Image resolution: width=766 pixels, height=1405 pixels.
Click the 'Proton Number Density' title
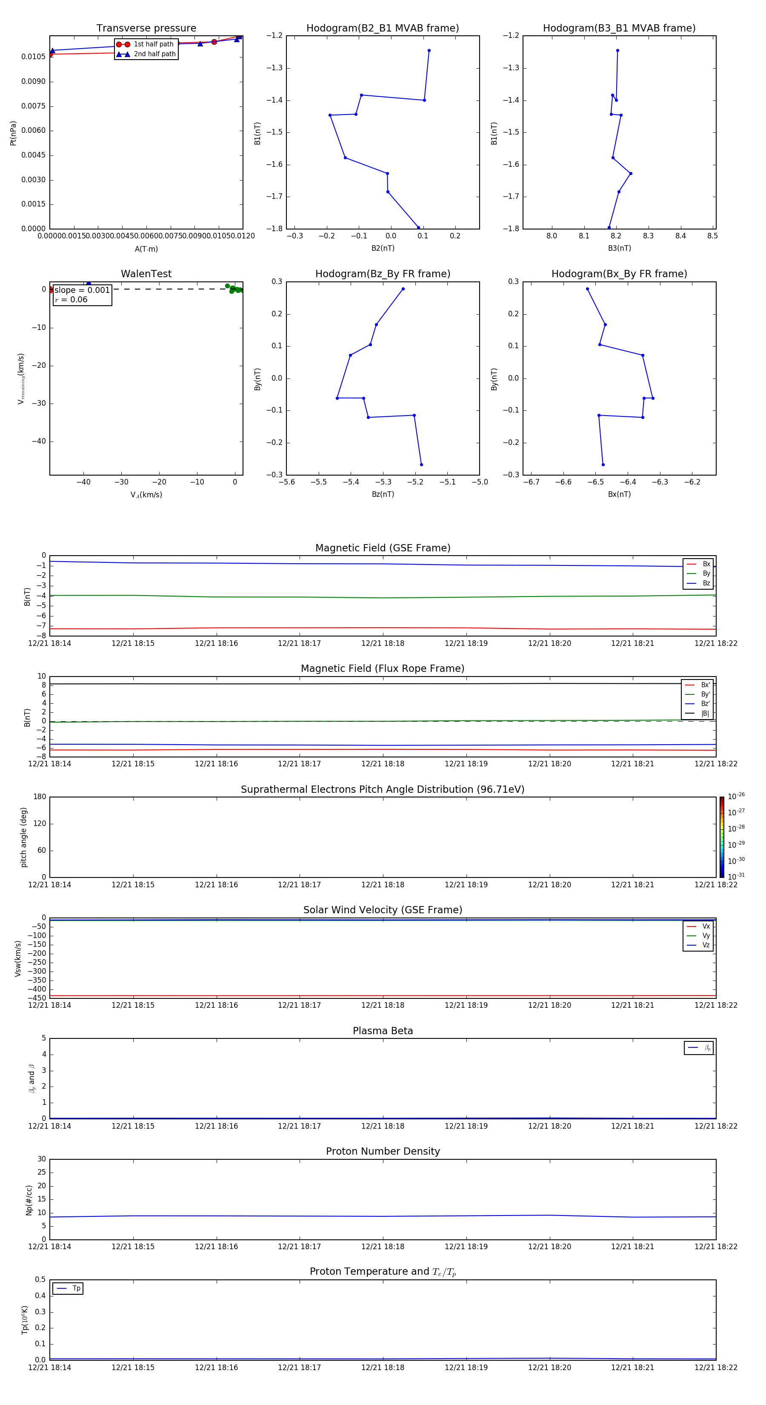(x=383, y=1151)
